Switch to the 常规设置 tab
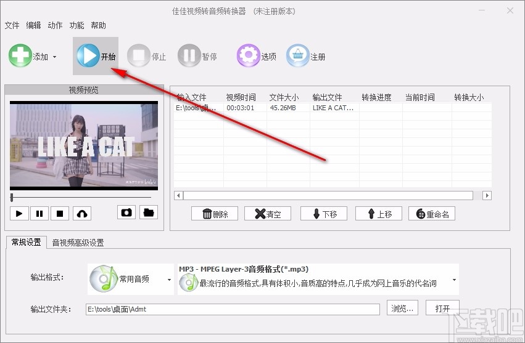The width and height of the screenshot is (525, 343). [26, 242]
